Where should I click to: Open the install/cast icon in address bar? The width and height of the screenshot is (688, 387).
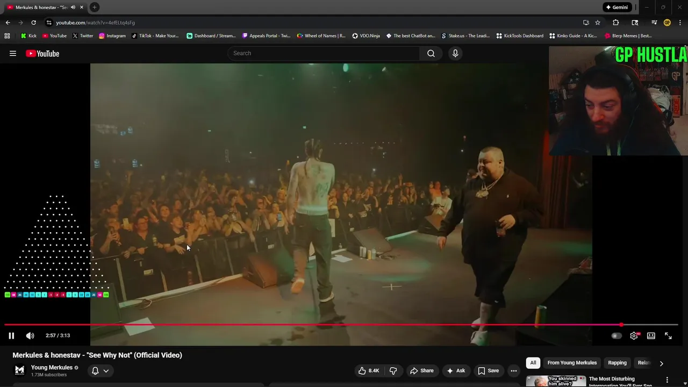pyautogui.click(x=586, y=23)
